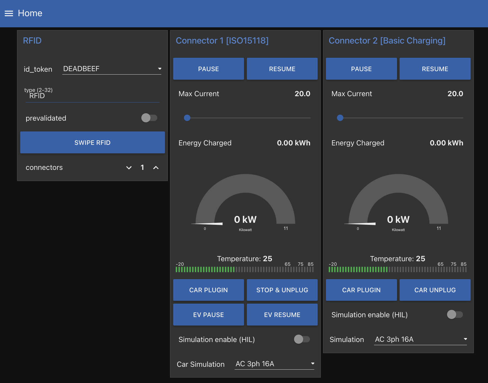Click Connector 1 Max Current value 20.0

pos(302,94)
